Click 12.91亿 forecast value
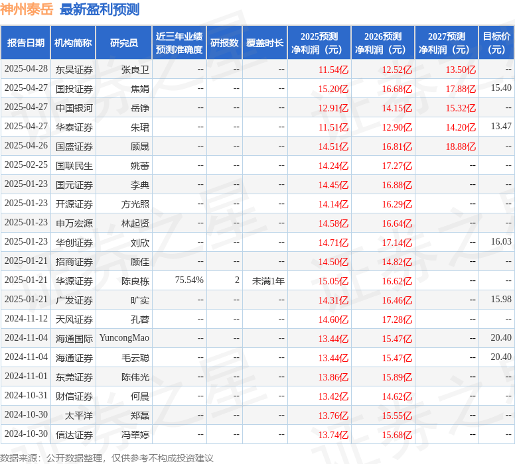Screen dimensions: 515x464 pos(333,108)
